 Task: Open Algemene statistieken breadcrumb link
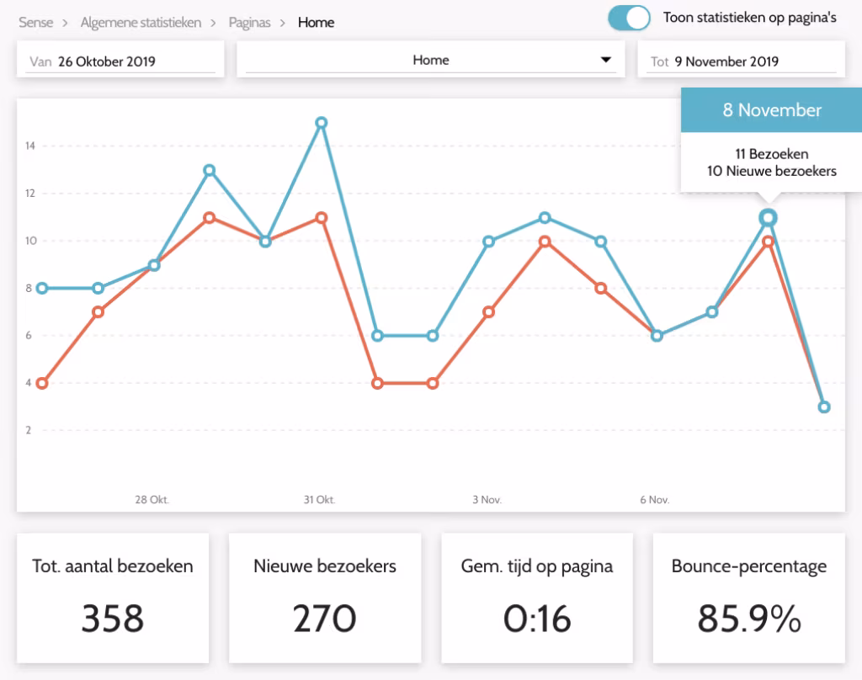click(x=141, y=23)
